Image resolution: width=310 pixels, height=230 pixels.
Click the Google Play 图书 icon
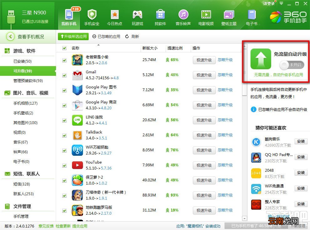77,90
